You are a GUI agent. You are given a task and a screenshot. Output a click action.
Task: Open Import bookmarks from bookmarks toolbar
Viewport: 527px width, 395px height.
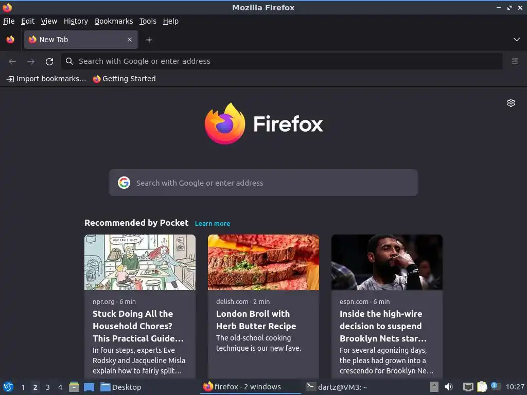46,79
